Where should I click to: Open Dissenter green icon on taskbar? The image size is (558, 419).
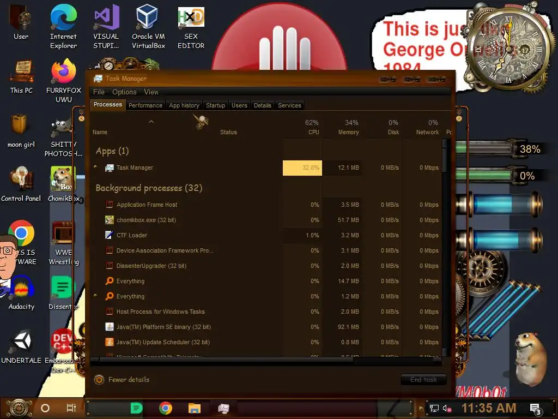pyautogui.click(x=136, y=408)
